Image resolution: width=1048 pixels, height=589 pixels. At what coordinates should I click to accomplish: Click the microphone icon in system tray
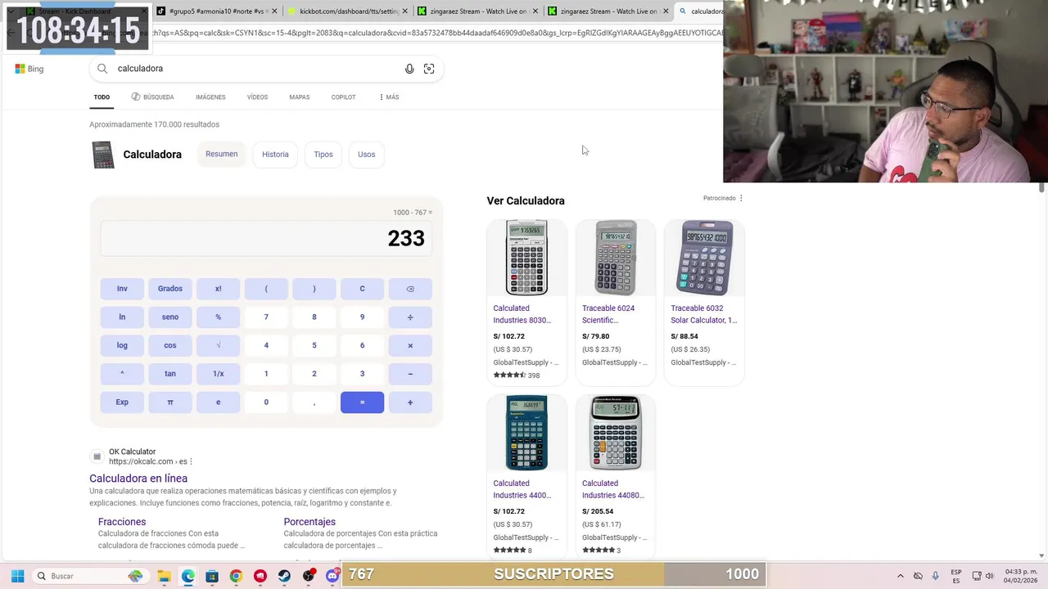(x=936, y=576)
